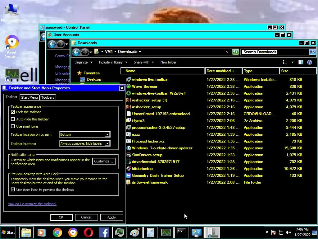Open the Facebook taskbar icon
318x239 pixels.
pos(104,232)
